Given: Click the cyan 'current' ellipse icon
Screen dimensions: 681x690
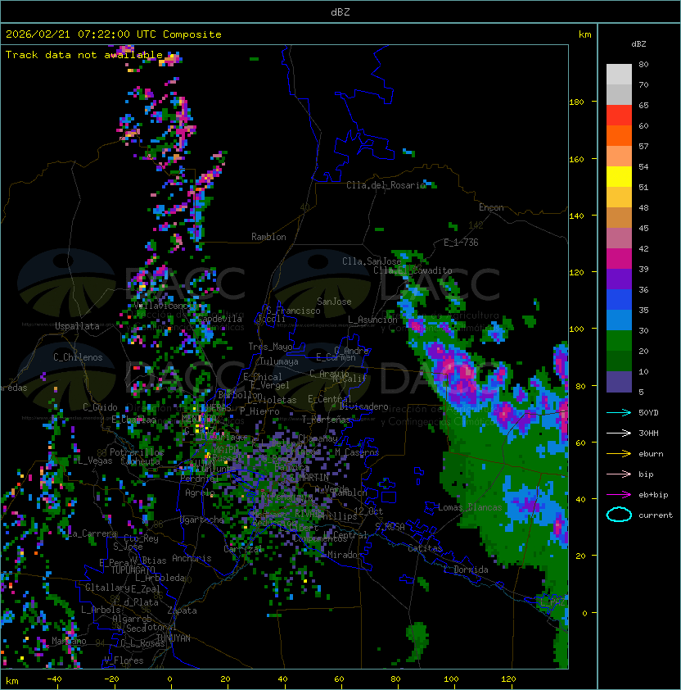Looking at the screenshot, I should tap(619, 515).
